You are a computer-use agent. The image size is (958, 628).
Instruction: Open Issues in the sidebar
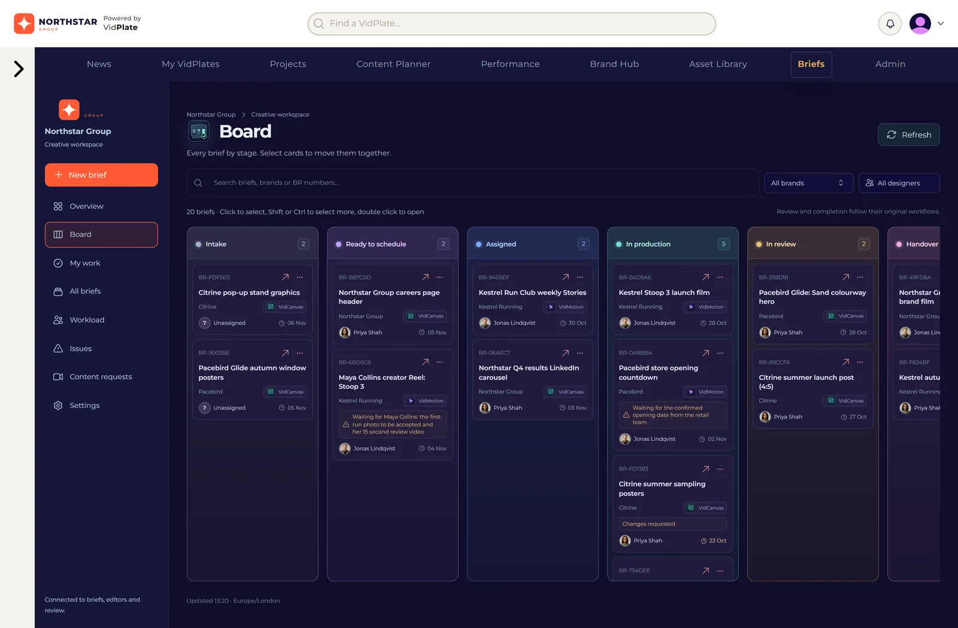click(x=101, y=349)
